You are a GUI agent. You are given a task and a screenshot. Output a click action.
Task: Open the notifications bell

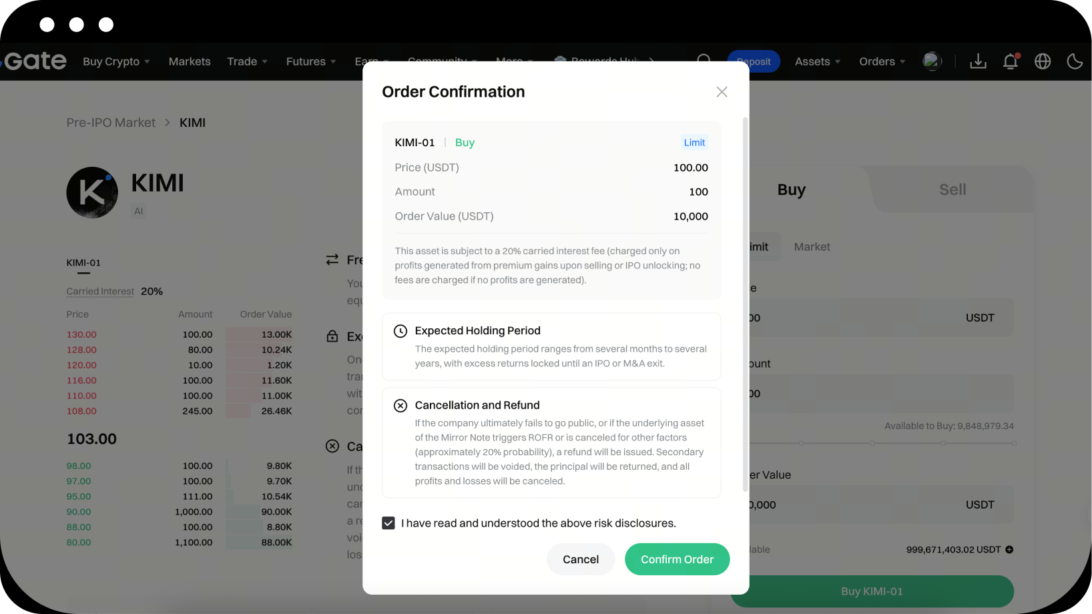(1011, 61)
